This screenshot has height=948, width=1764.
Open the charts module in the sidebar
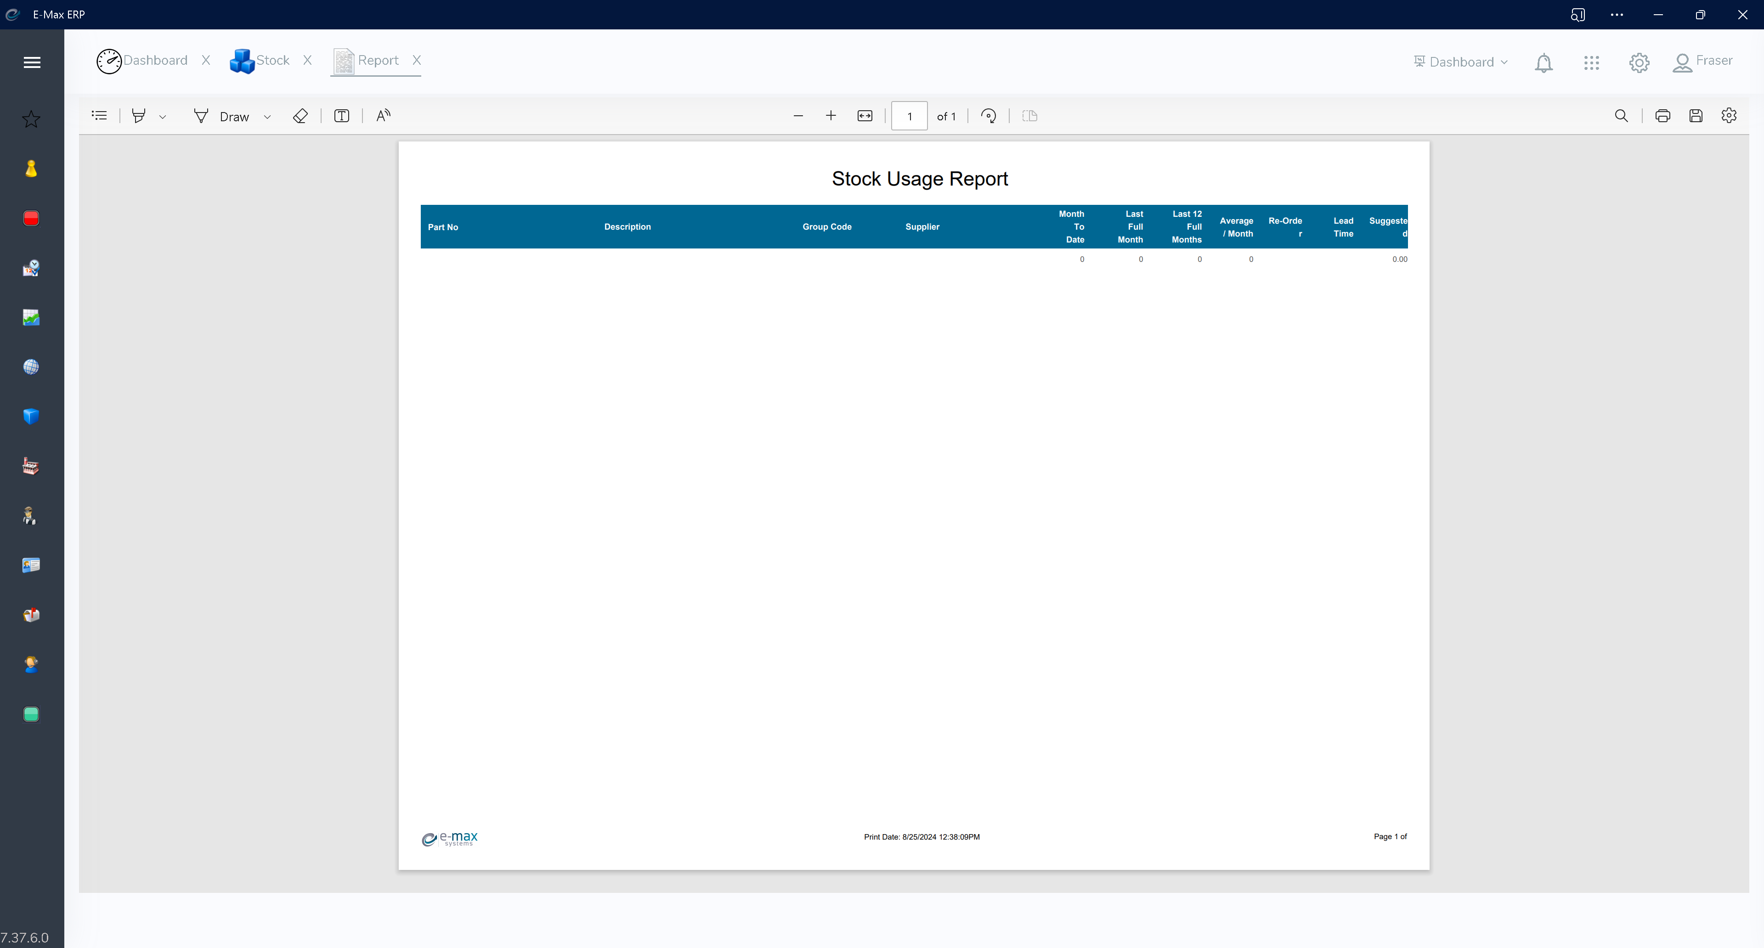(31, 317)
